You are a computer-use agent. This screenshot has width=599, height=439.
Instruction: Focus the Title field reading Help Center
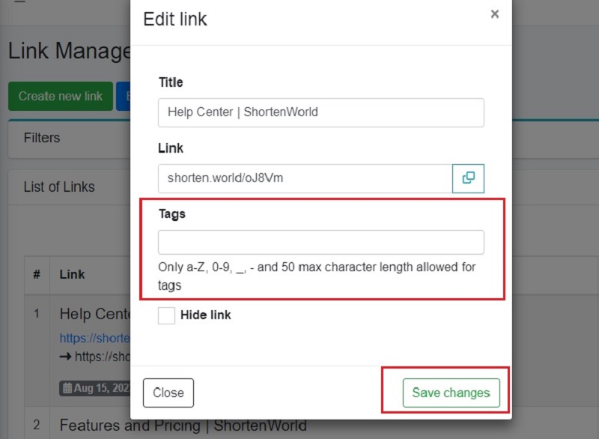click(321, 112)
